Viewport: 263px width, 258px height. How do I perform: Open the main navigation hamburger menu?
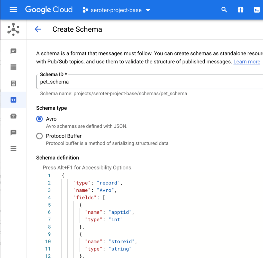(13, 10)
